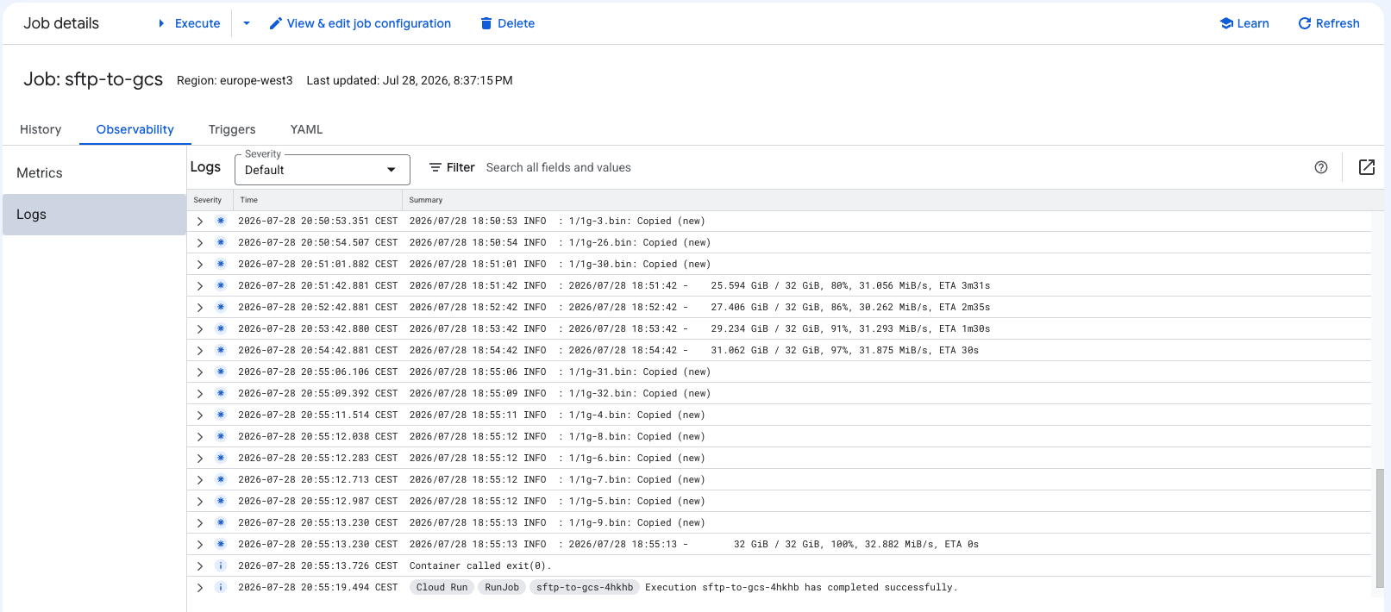1391x612 pixels.
Task: Open the Severity Default dropdown
Action: point(322,170)
